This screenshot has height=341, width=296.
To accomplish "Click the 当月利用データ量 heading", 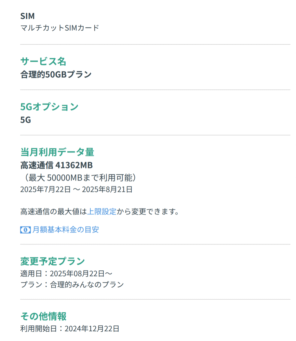I will pos(57,152).
